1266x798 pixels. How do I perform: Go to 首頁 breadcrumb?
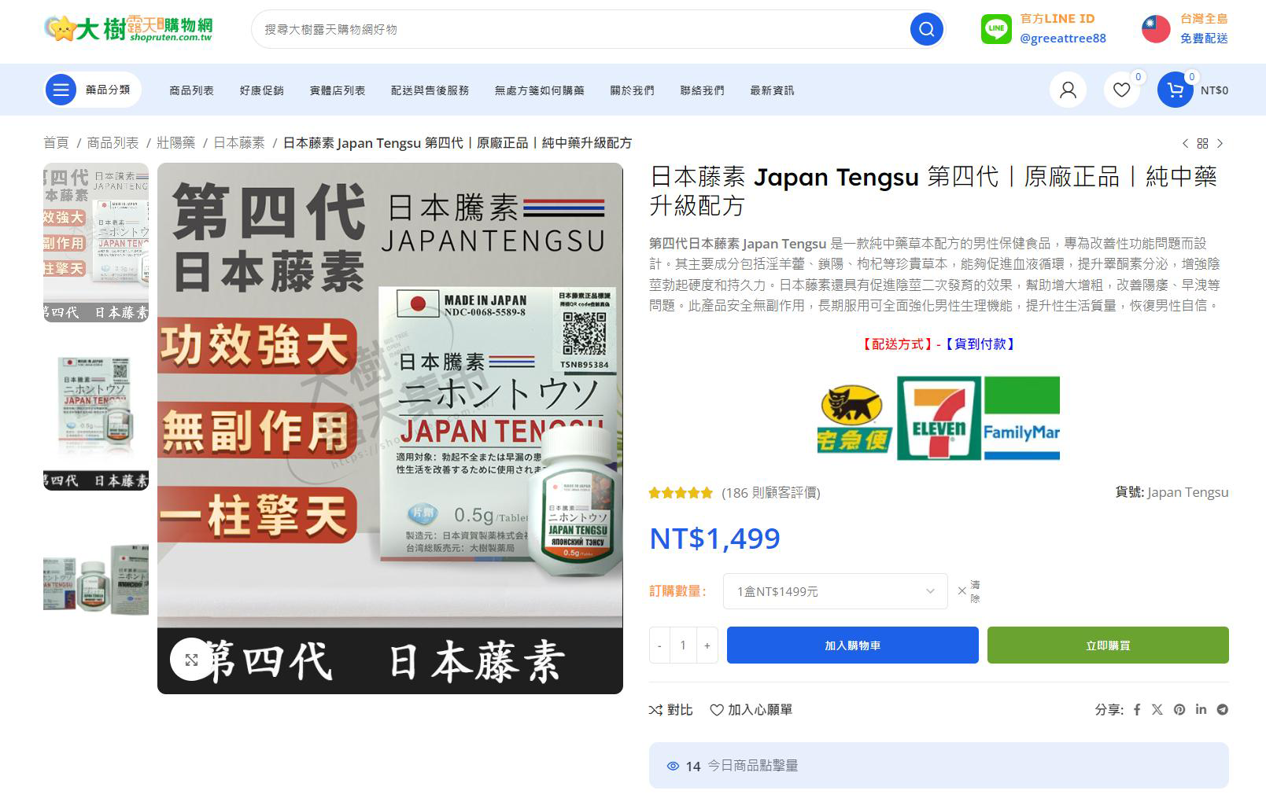[x=56, y=143]
